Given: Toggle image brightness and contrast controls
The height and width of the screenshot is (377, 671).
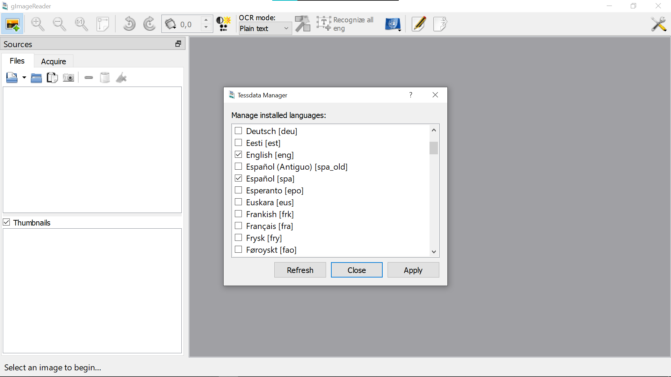Looking at the screenshot, I should (x=223, y=24).
